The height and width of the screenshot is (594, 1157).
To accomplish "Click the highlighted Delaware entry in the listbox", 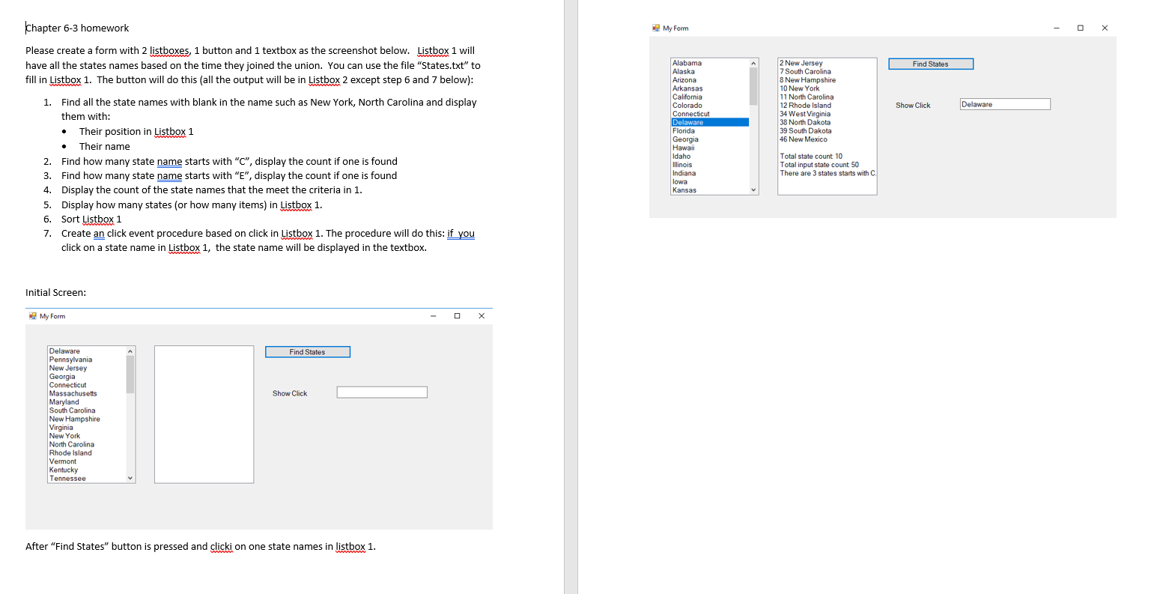I will (x=687, y=122).
